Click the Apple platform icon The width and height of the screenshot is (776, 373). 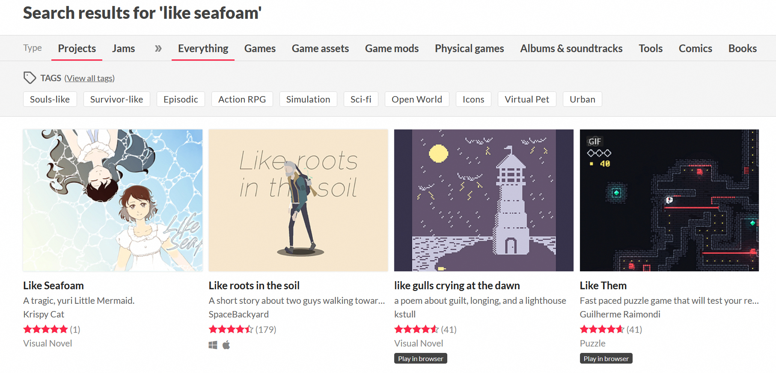coord(226,345)
